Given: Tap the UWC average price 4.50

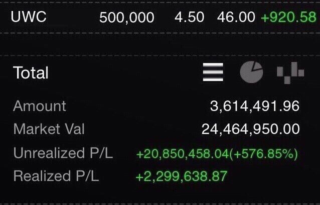Looking at the screenshot, I should pyautogui.click(x=190, y=17).
